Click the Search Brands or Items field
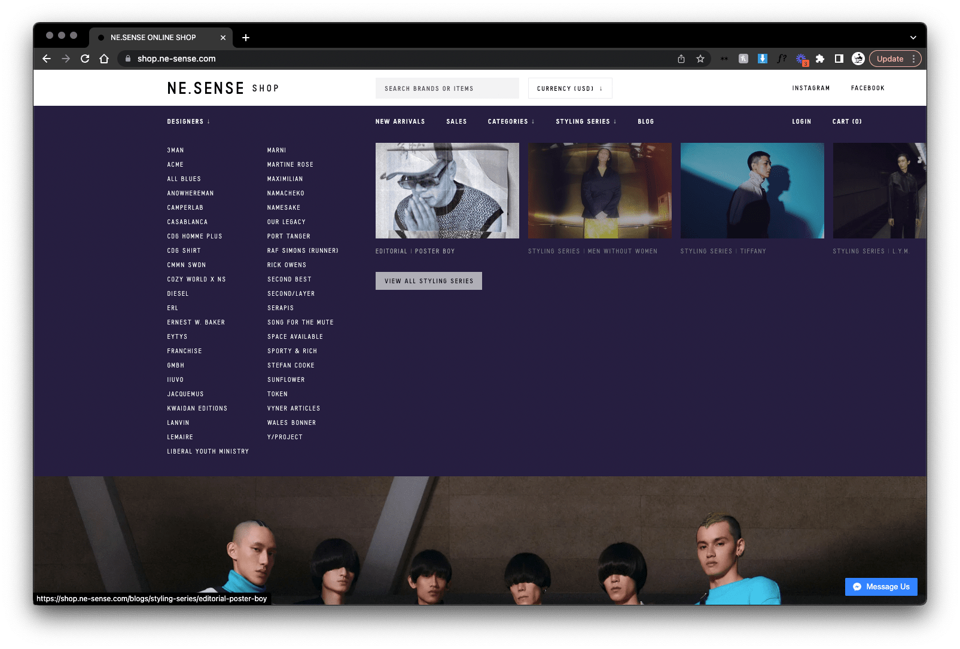This screenshot has width=960, height=649. click(447, 88)
